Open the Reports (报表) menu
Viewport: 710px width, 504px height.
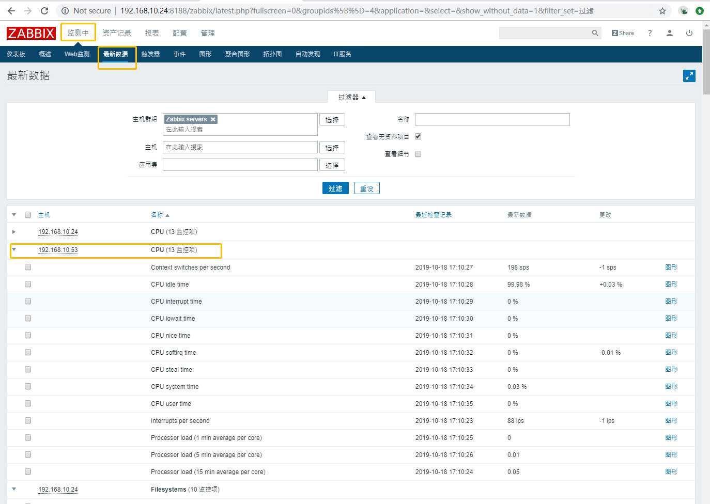pyautogui.click(x=152, y=33)
